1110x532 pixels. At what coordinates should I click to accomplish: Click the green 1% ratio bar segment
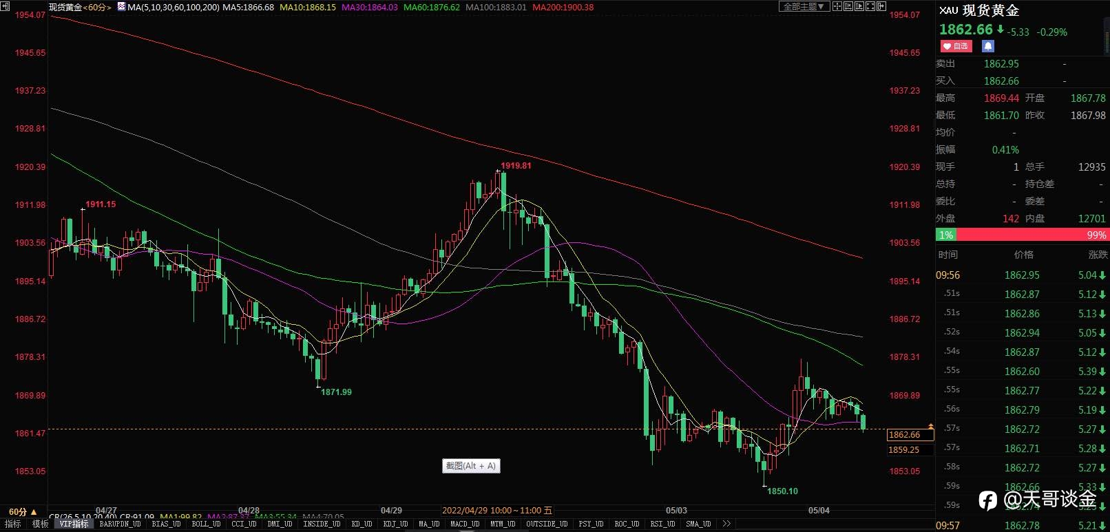[x=946, y=235]
